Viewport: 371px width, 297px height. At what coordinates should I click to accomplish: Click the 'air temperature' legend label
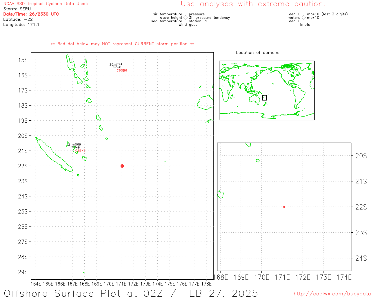pos(168,14)
